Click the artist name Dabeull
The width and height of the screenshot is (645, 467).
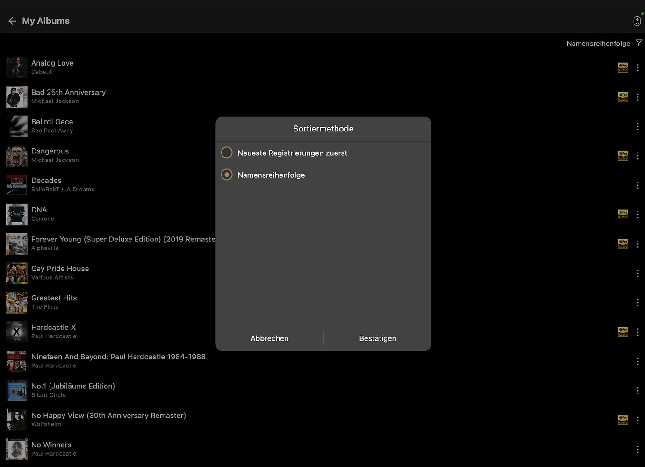pos(42,72)
